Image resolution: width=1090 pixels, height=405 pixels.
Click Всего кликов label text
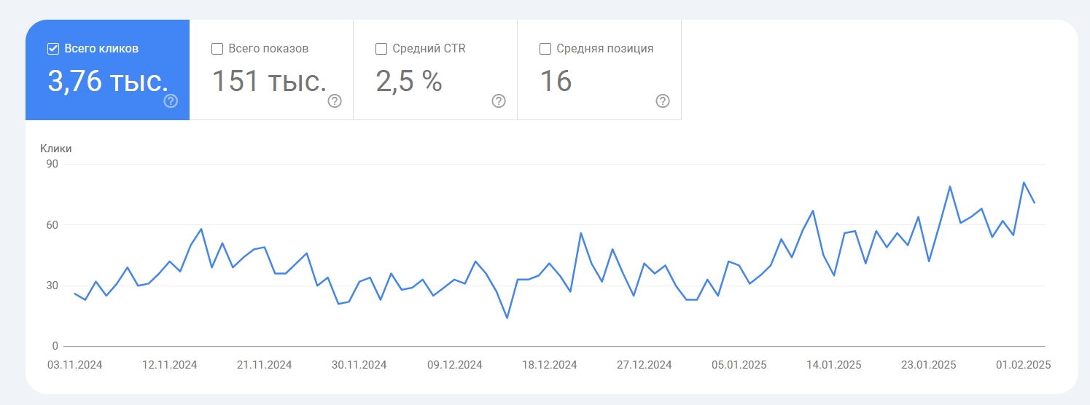[101, 49]
